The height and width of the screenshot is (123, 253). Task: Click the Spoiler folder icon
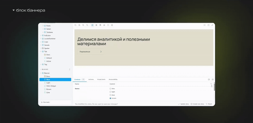click(43, 48)
